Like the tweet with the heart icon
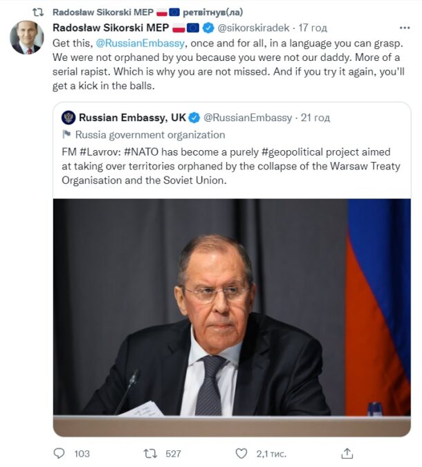 [x=241, y=454]
